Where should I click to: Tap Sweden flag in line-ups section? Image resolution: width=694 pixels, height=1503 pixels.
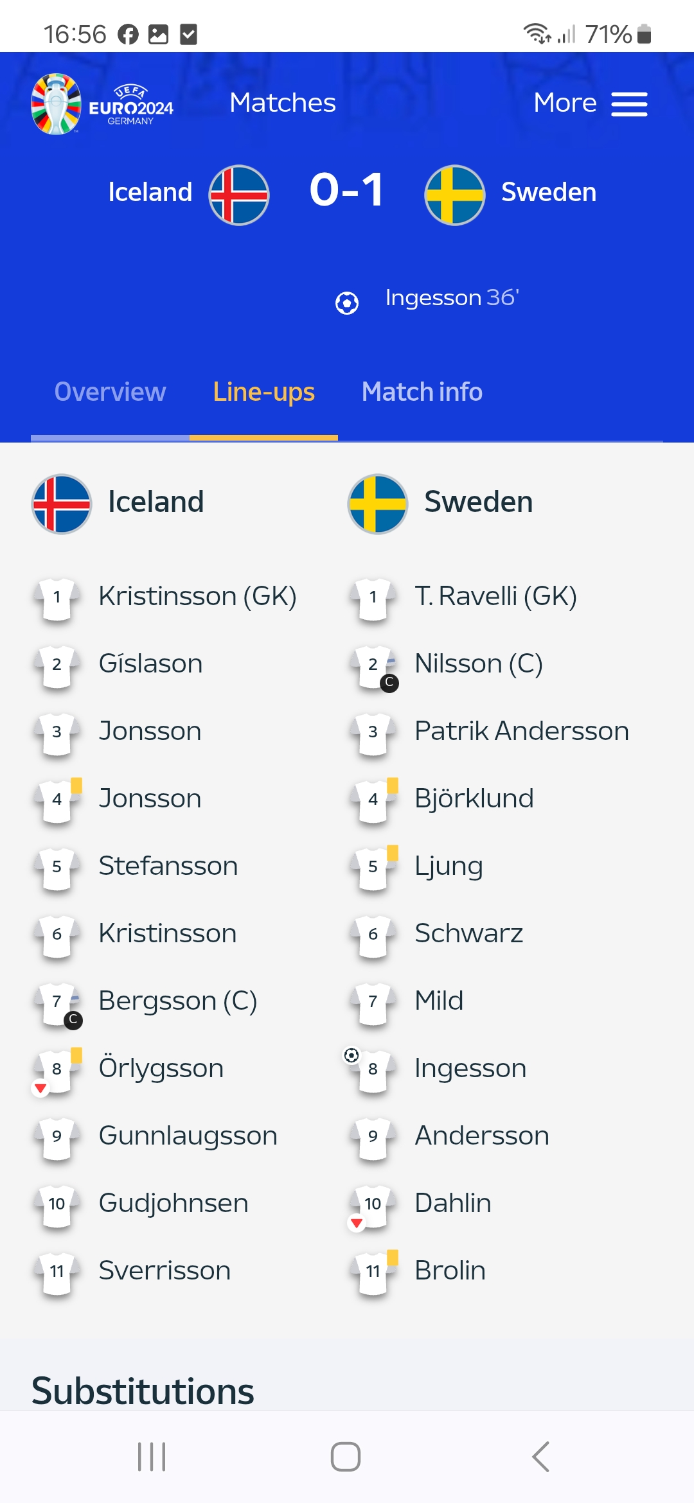click(x=378, y=504)
